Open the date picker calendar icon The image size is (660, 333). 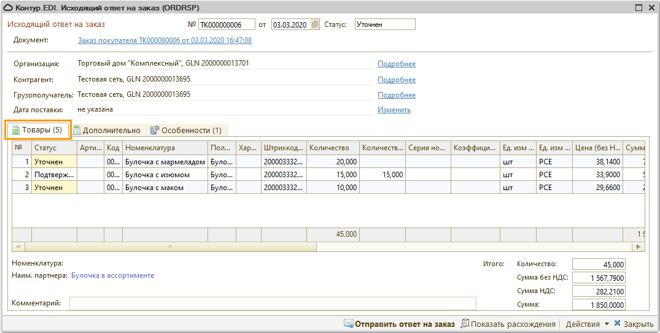pos(315,25)
